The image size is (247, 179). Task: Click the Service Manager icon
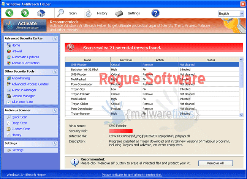pos(9,96)
